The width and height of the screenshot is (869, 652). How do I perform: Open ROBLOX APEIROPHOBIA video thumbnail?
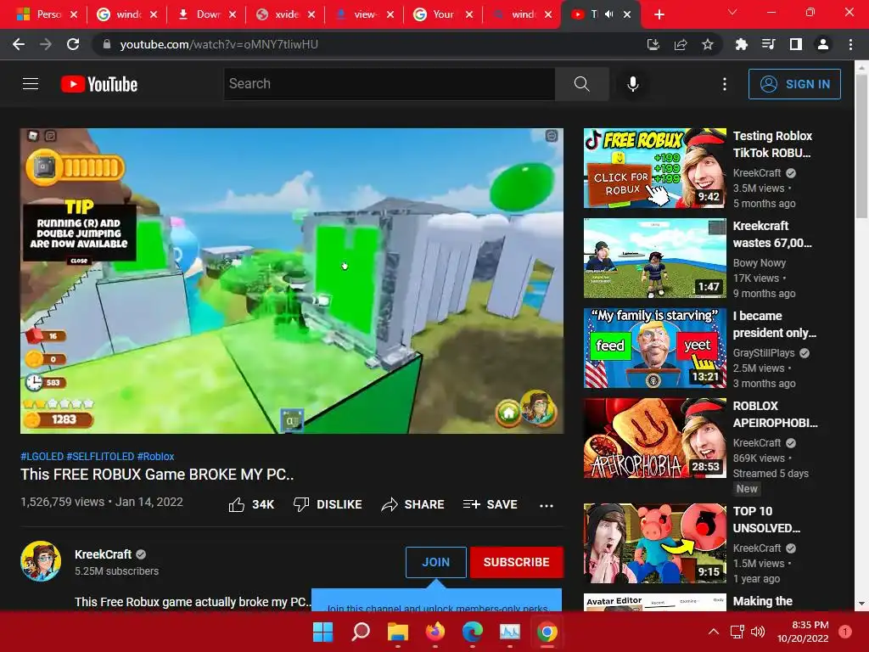[654, 438]
